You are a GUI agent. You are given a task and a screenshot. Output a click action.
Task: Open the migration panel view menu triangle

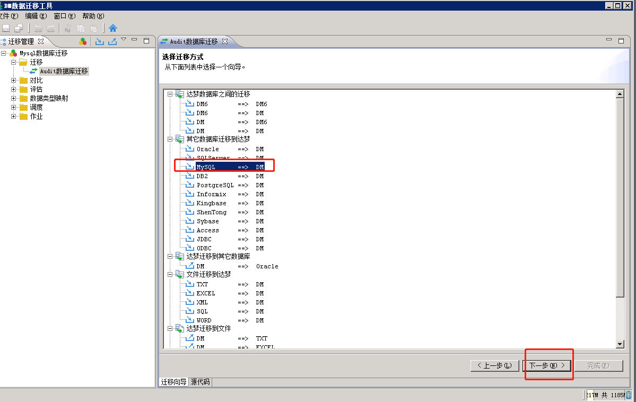124,39
